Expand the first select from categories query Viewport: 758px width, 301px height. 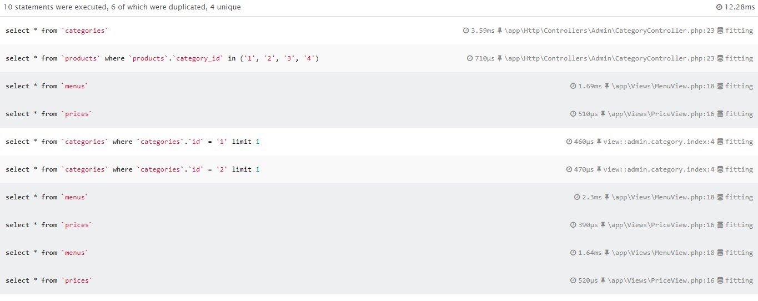[x=379, y=31]
